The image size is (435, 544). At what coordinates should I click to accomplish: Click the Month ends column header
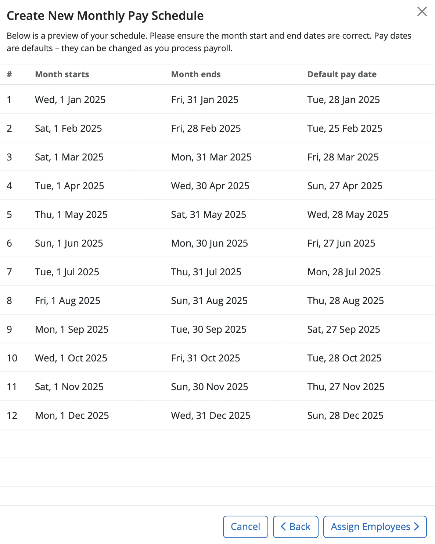(x=196, y=74)
